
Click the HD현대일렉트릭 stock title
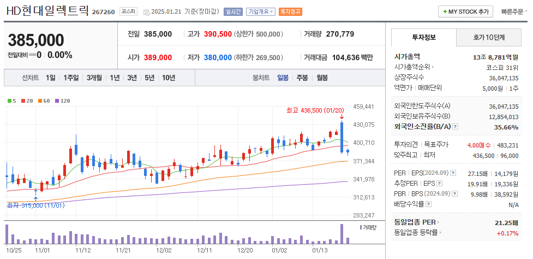pos(47,11)
